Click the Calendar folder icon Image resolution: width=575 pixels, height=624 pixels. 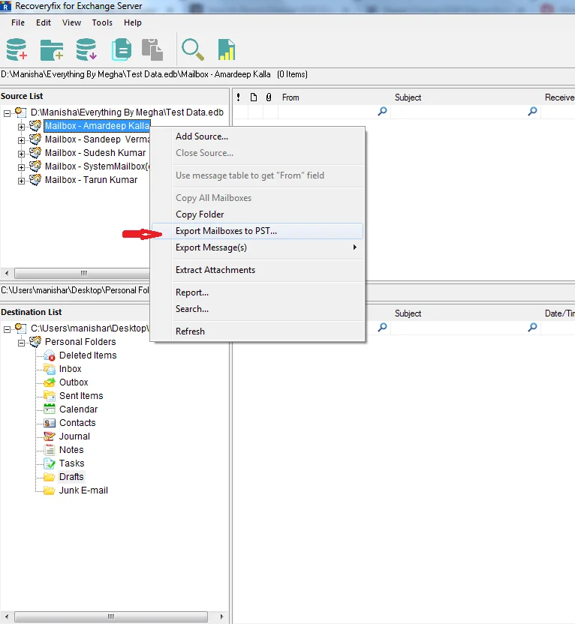point(50,409)
